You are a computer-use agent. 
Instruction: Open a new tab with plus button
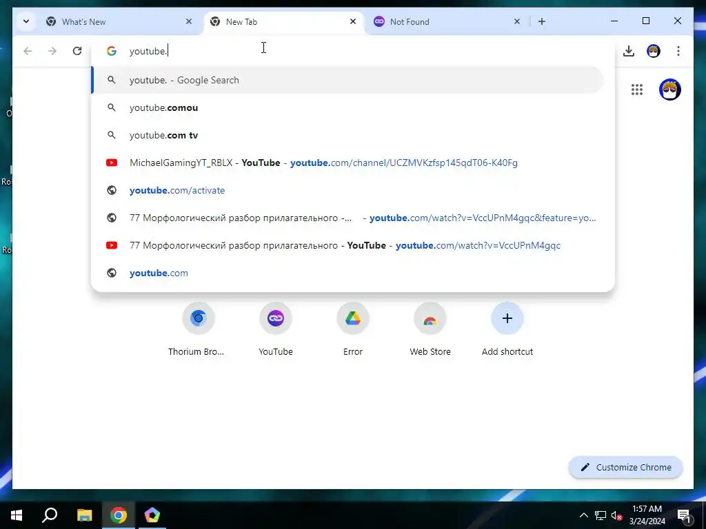point(542,21)
